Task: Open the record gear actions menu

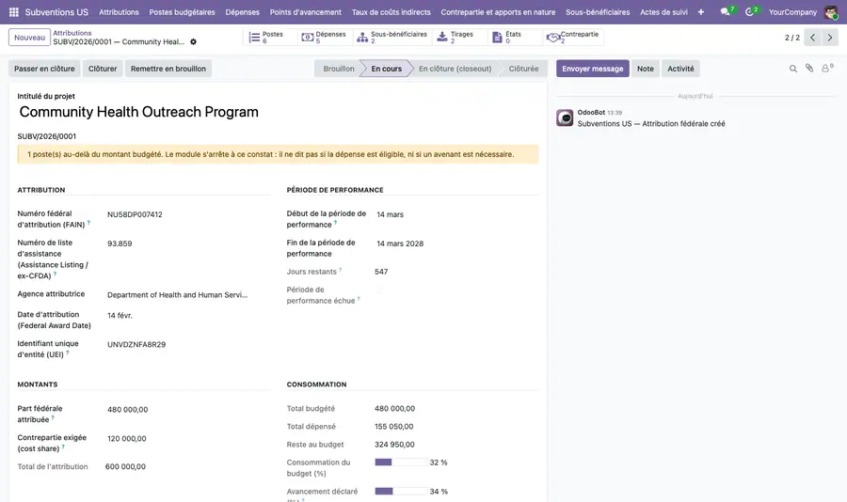Action: point(193,41)
